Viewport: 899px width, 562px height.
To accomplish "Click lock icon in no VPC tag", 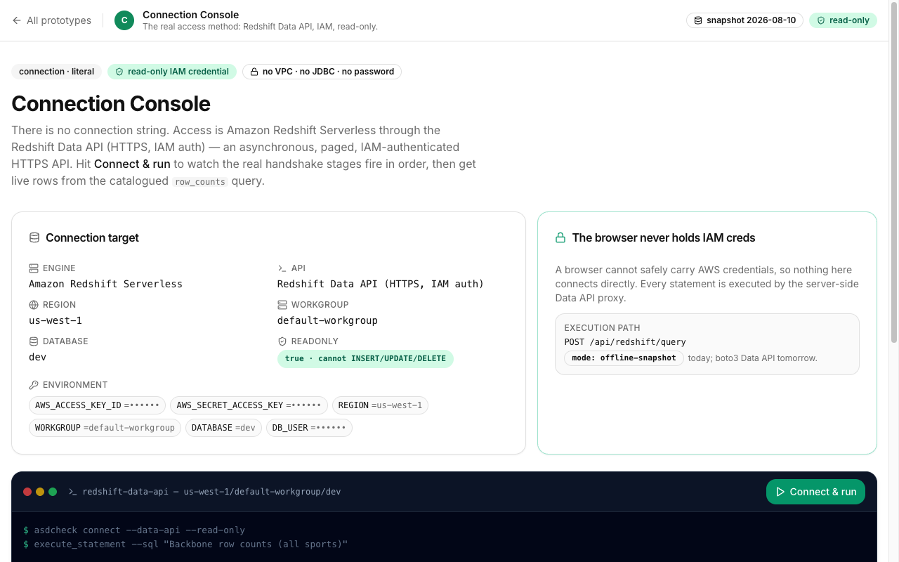I will [254, 72].
